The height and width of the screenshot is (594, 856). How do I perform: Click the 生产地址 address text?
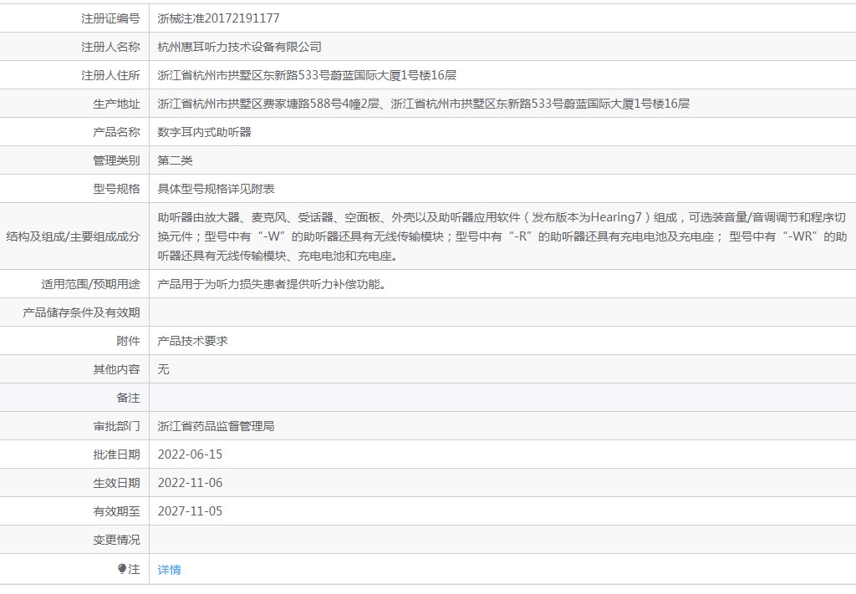click(424, 104)
